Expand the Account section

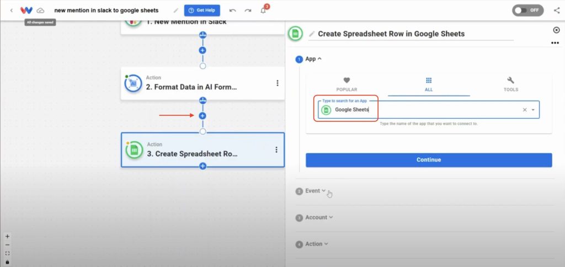(319, 218)
